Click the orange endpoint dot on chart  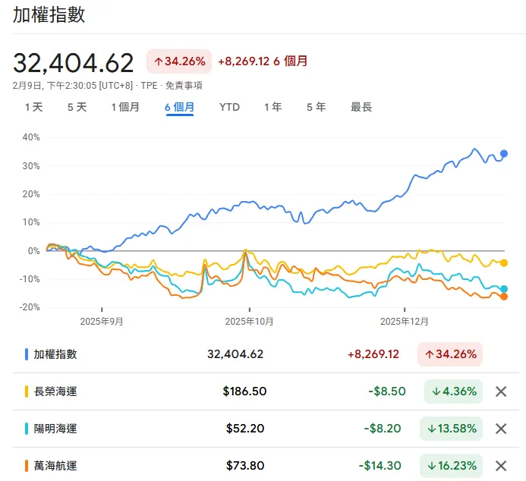pos(504,297)
